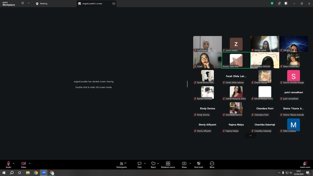Show hidden system tray icons
Screen dimensions: 313x176
coord(279,173)
